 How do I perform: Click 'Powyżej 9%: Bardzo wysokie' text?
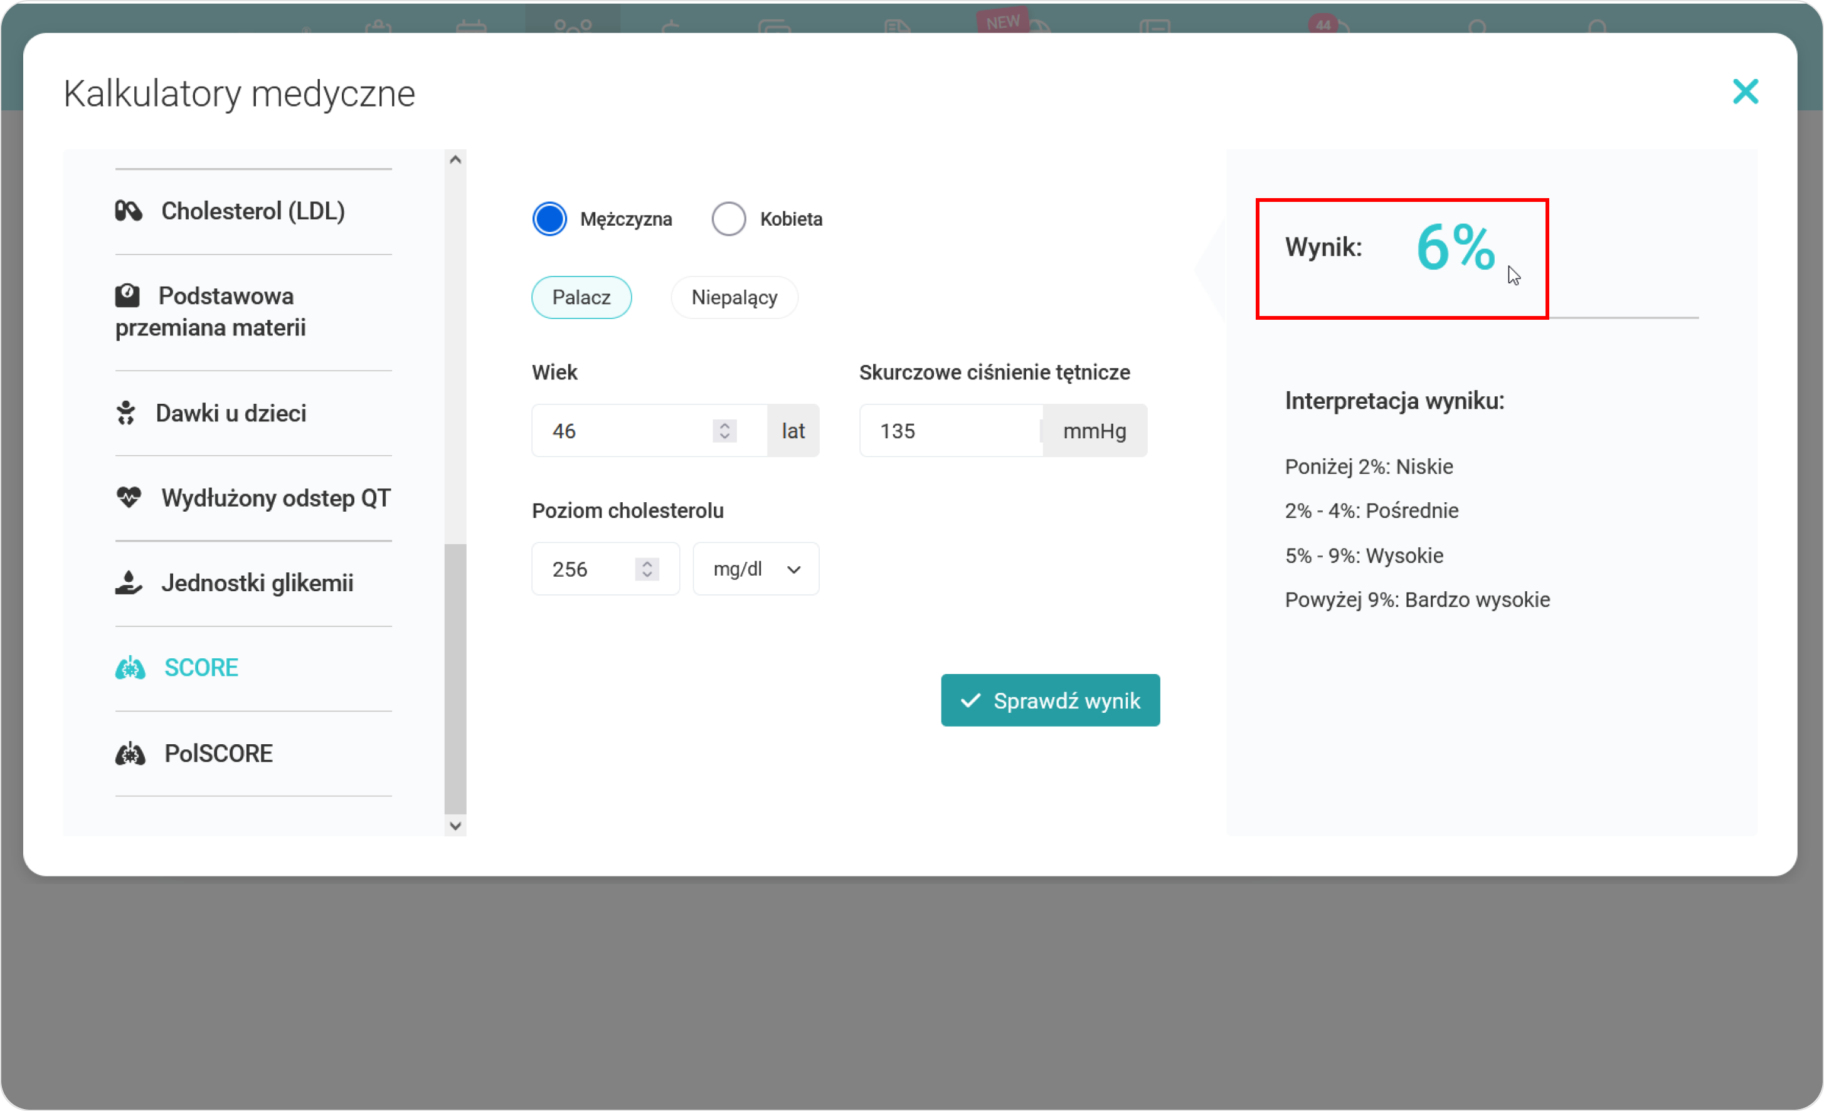point(1417,599)
